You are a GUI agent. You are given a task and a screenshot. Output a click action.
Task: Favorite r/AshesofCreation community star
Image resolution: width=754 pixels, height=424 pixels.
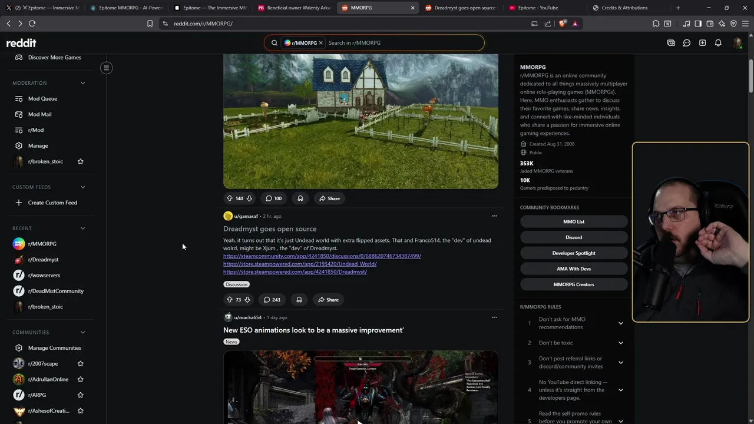[81, 410]
